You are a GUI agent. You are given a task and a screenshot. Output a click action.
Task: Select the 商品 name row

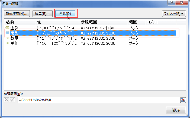(90, 33)
